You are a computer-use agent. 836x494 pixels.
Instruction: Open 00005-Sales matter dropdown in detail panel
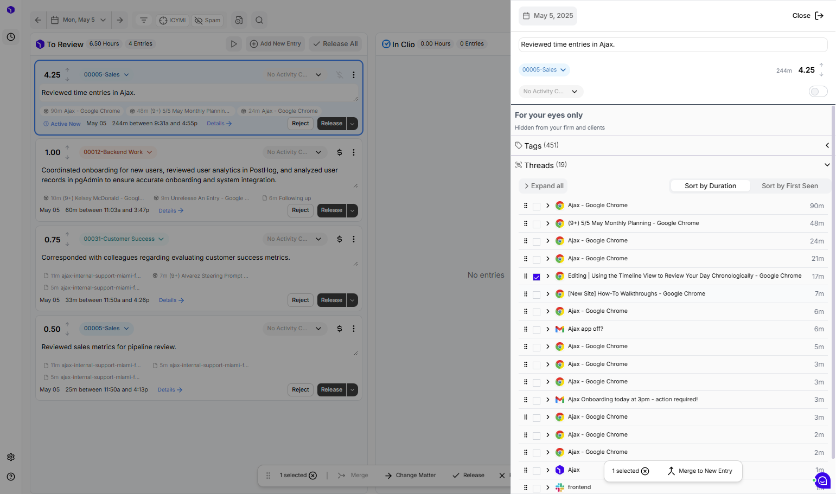coord(544,70)
